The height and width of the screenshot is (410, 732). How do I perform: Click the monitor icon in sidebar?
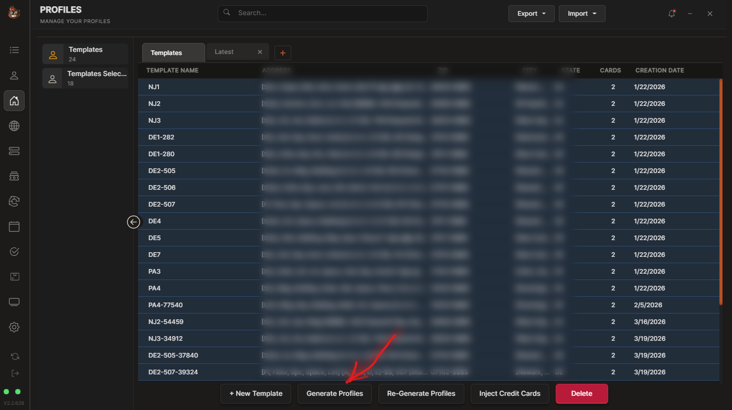14,302
